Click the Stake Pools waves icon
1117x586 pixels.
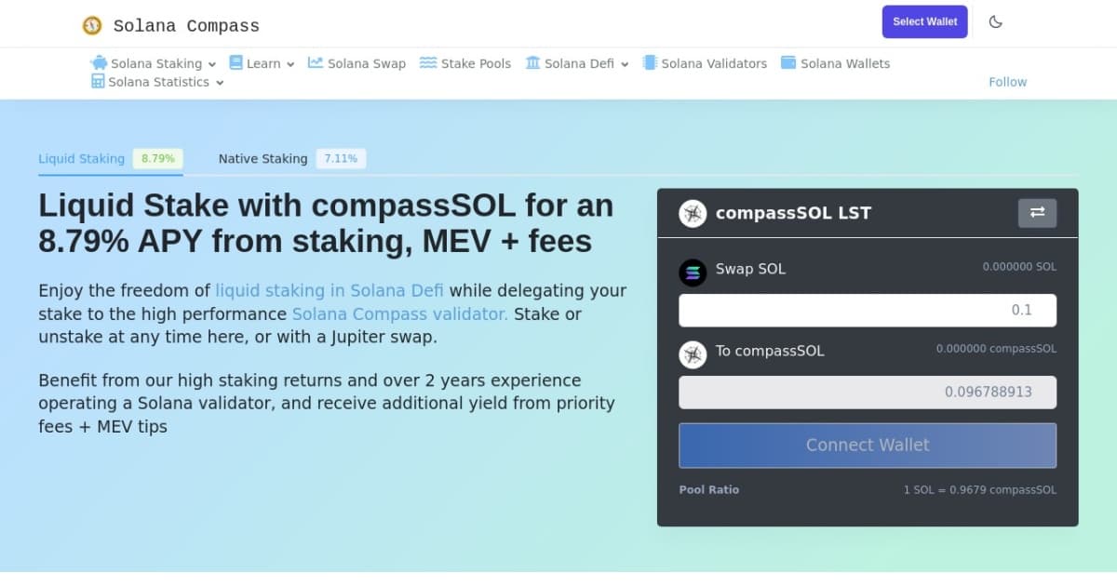coord(428,63)
